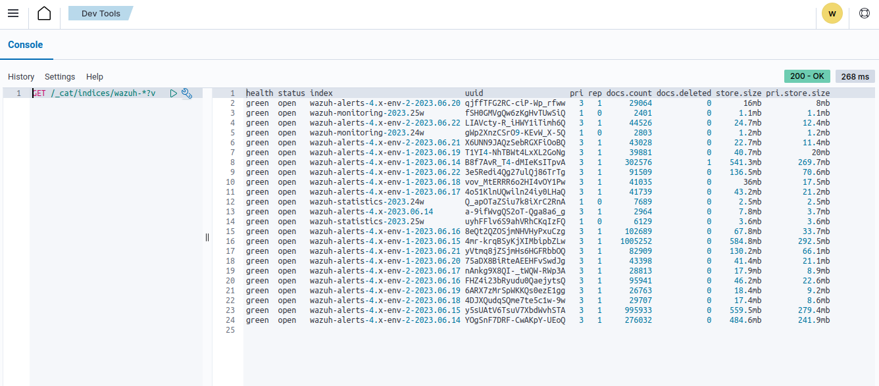This screenshot has width=879, height=386.
Task: Click index wazuh-alerts-4.x-env-1-2023.06.19
Action: (x=385, y=153)
